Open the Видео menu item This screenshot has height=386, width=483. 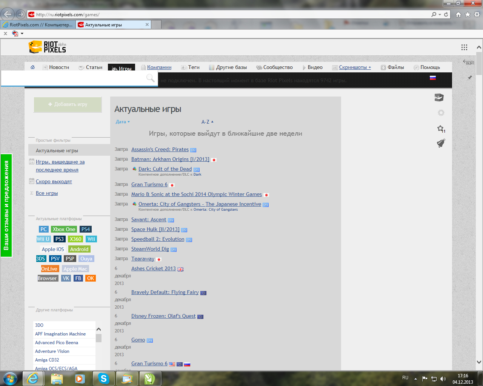pyautogui.click(x=312, y=67)
